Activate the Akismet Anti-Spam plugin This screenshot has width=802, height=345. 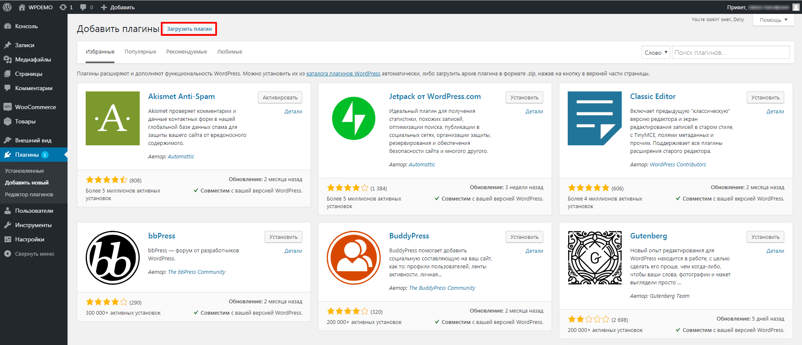click(280, 97)
